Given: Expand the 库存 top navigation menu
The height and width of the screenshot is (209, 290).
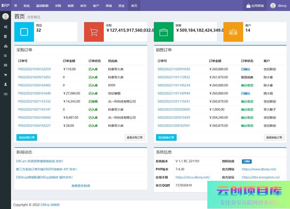Looking at the screenshot, I should point(83,6).
